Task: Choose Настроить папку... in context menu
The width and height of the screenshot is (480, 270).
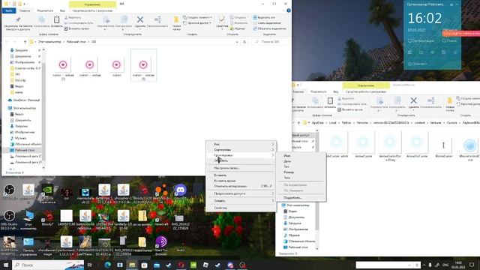Action: [241, 168]
